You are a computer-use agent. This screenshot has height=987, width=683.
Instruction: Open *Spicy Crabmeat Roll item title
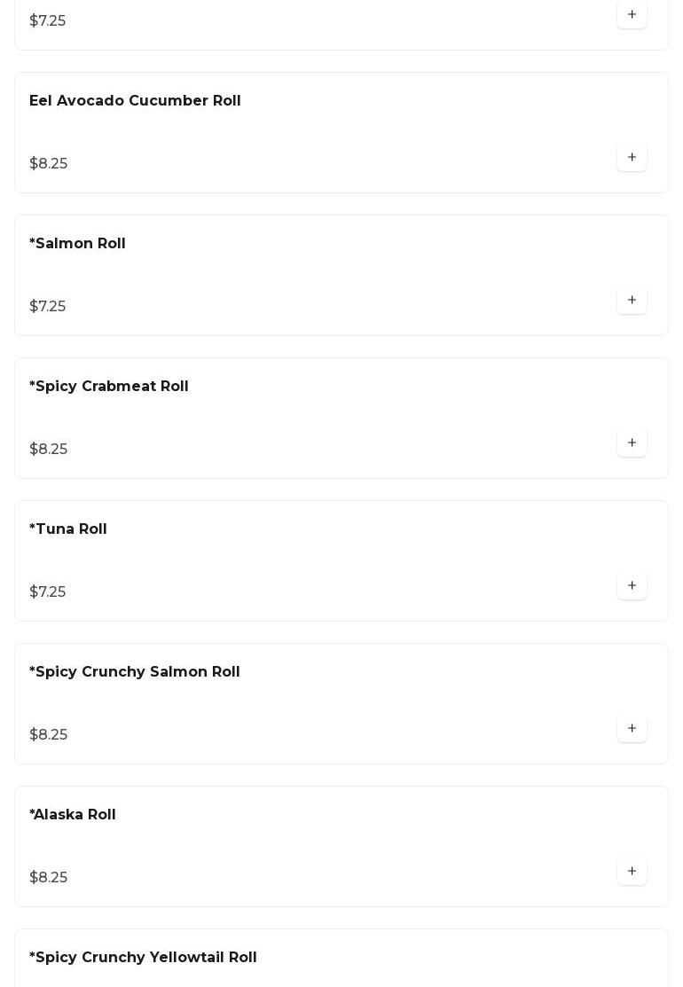108,387
